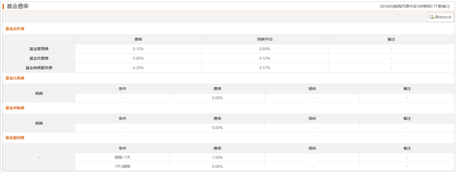Image resolution: width=457 pixels, height=174 pixels.
Task: Click the 0.68% peer average cell
Action: point(265,49)
